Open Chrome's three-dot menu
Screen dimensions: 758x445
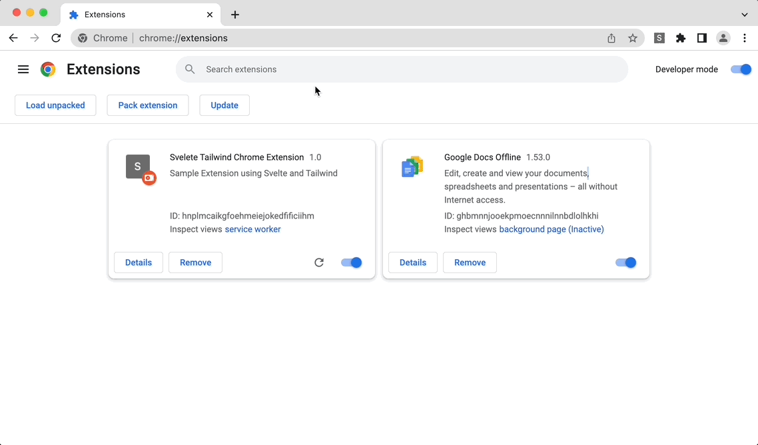coord(745,38)
